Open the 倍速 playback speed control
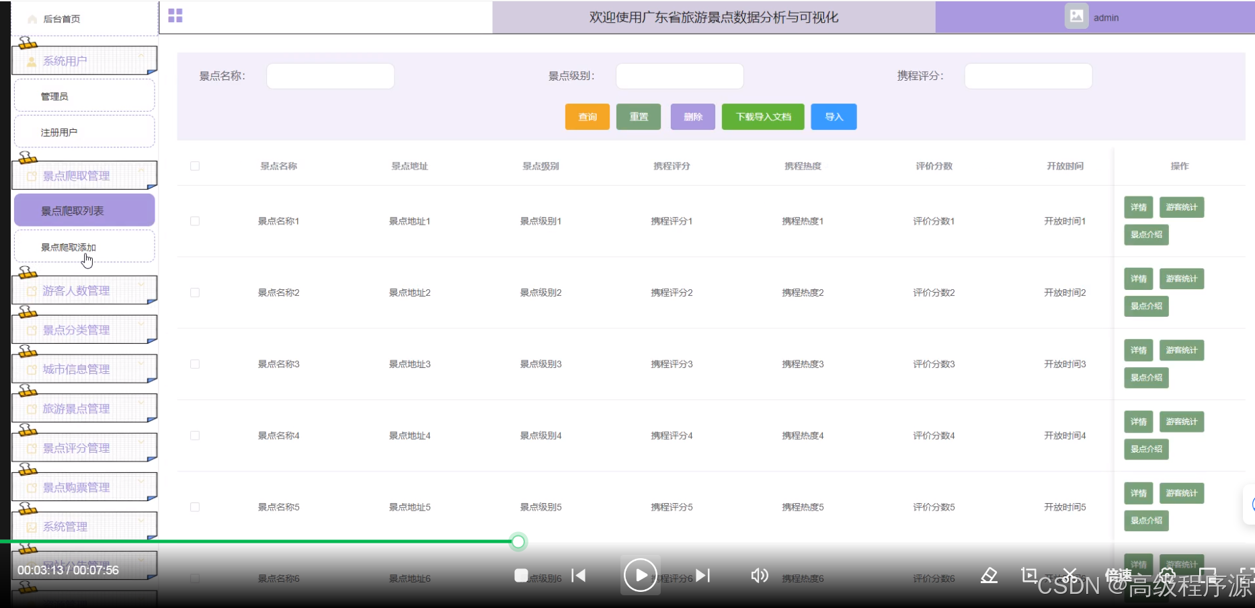 [x=1119, y=576]
